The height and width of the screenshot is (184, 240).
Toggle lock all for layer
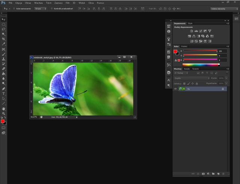[x=197, y=84]
